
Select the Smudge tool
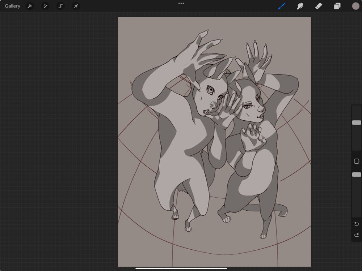[x=300, y=6]
